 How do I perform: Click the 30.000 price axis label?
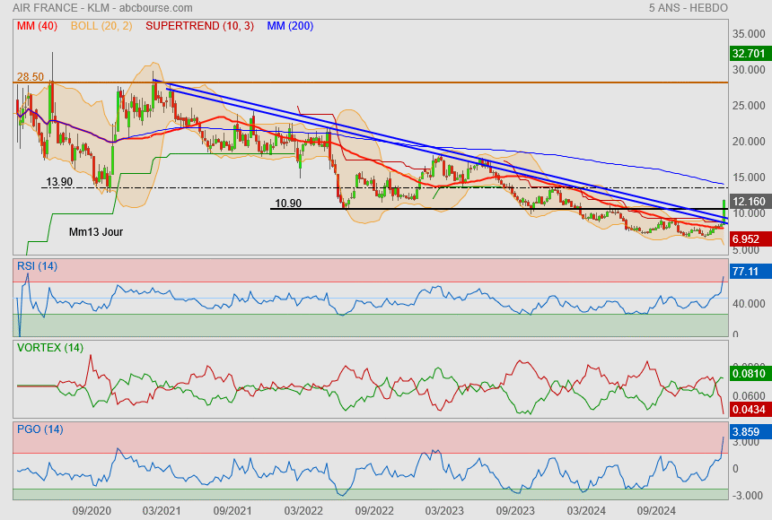[x=749, y=70]
